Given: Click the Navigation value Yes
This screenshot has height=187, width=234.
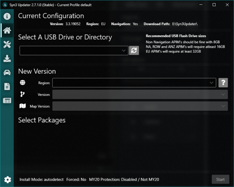Looking at the screenshot, I should click(135, 24).
